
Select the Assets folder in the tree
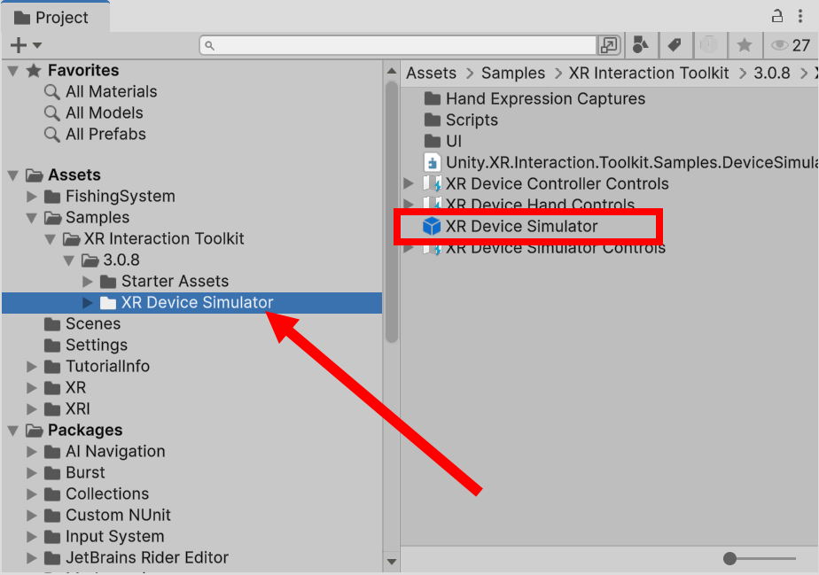[64, 175]
